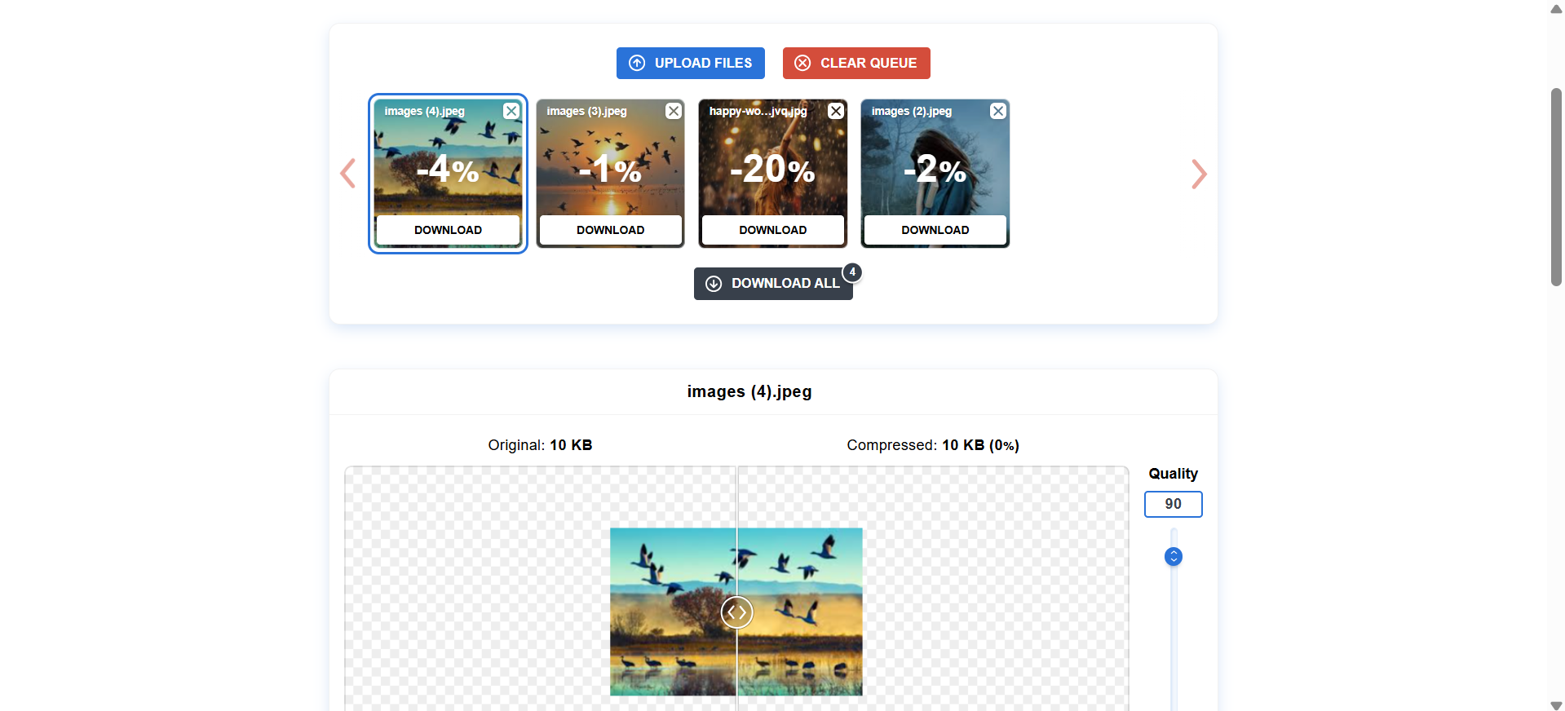Click the Original: 10 KB label
1565x711 pixels.
pos(540,445)
